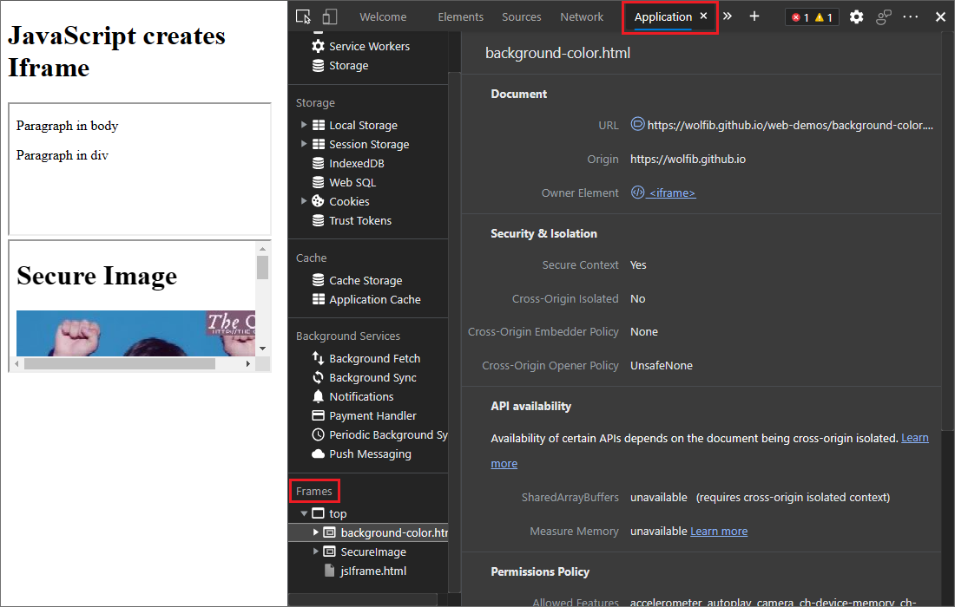Open DevTools settings gear
The image size is (955, 607).
click(x=856, y=16)
